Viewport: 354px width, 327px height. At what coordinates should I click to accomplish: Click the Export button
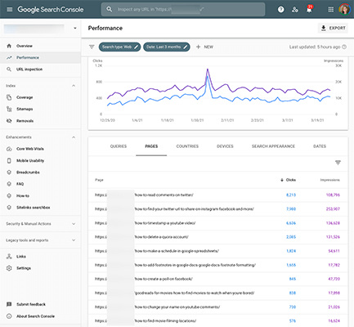pos(333,28)
